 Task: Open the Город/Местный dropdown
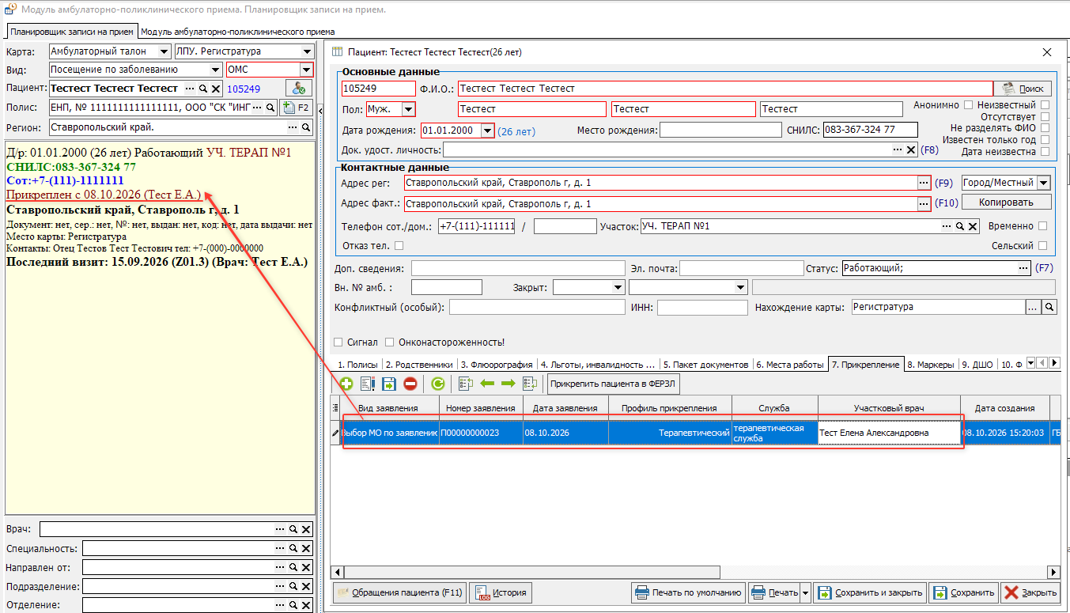point(1043,183)
